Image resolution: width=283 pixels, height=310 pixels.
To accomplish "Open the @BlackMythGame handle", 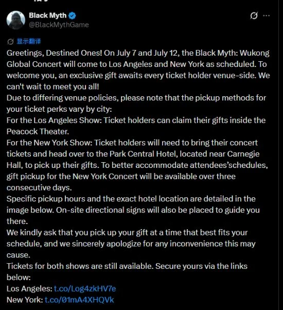I will click(x=59, y=25).
